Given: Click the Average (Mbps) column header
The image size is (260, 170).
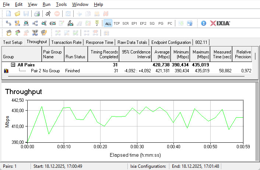Looking at the screenshot, I should click(x=162, y=54).
